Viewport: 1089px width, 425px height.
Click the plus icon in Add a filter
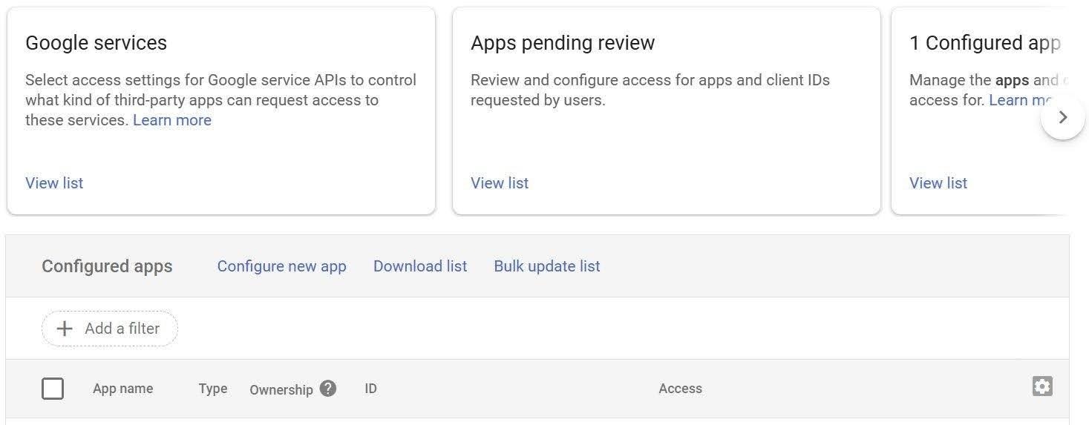(65, 329)
